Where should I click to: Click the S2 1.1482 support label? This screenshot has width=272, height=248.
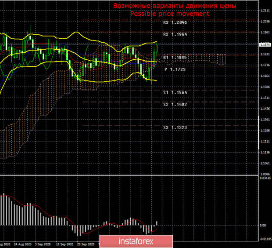tap(175, 104)
